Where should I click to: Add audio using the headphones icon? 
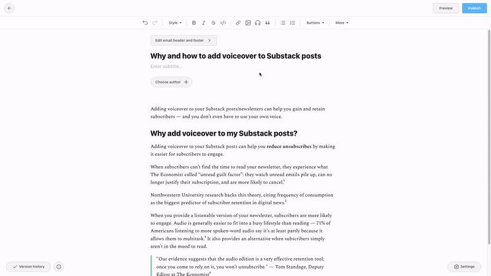pos(258,23)
